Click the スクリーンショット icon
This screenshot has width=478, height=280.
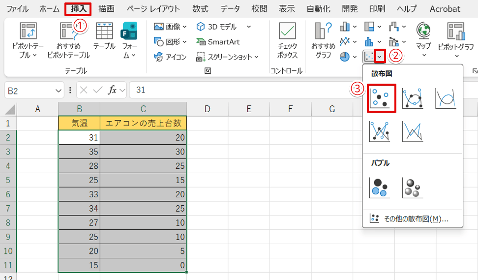[x=200, y=57]
